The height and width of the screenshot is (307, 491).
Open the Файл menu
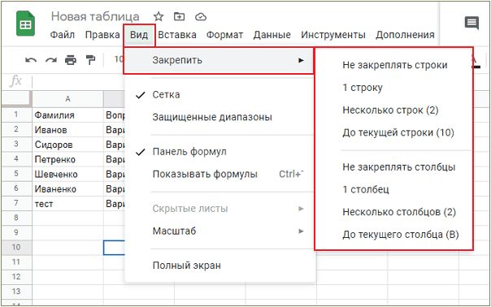(63, 35)
